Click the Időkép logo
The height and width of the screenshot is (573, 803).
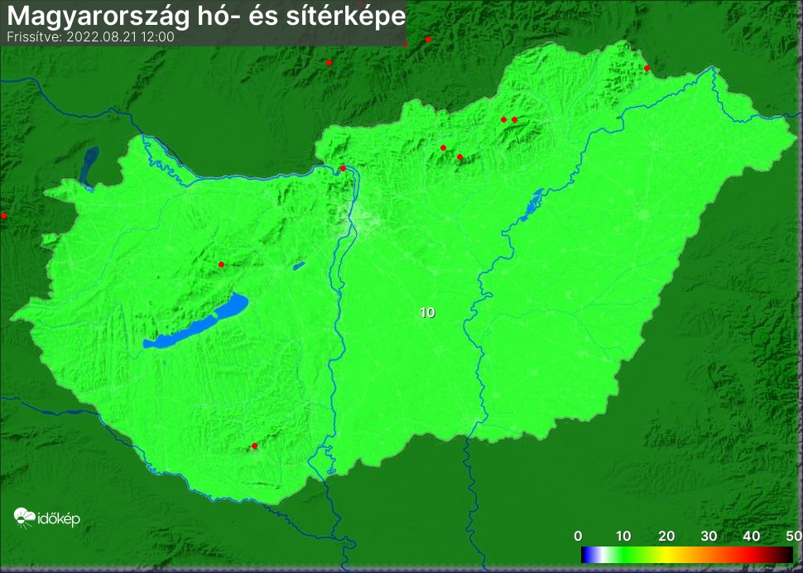tap(47, 518)
